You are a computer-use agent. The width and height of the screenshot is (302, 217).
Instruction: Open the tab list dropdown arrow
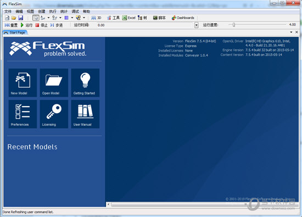click(291, 32)
